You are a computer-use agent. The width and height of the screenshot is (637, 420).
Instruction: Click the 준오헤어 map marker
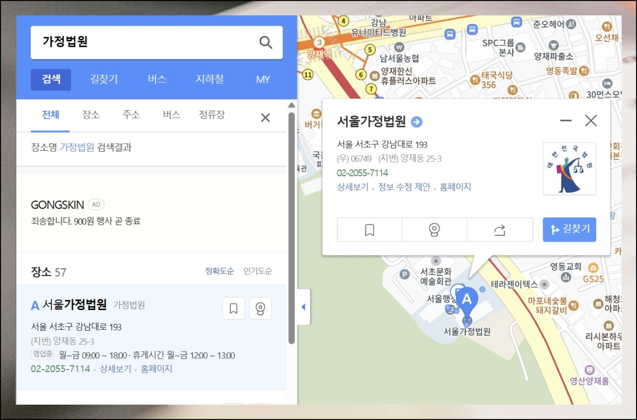571,24
